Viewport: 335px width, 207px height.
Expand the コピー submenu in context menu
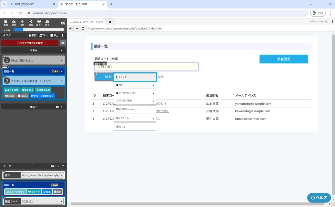(x=135, y=85)
